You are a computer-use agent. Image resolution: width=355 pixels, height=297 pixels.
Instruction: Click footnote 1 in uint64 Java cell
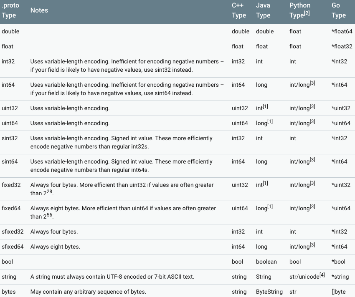pos(270,121)
